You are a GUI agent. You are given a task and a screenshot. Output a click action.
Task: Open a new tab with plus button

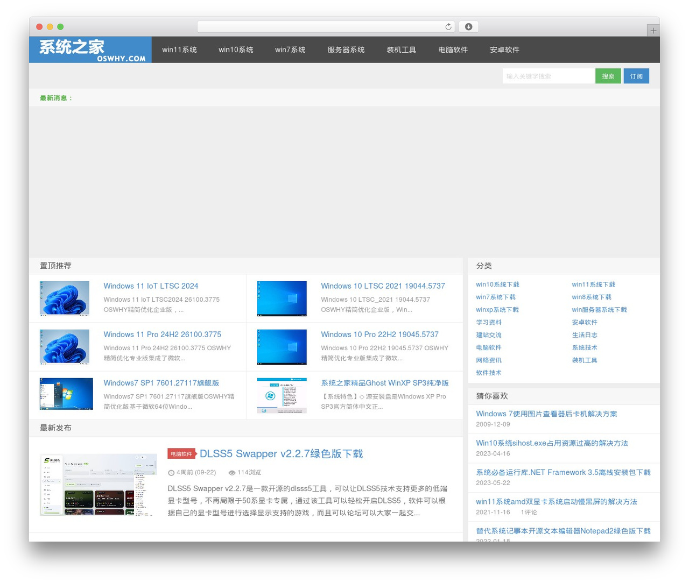(x=653, y=31)
